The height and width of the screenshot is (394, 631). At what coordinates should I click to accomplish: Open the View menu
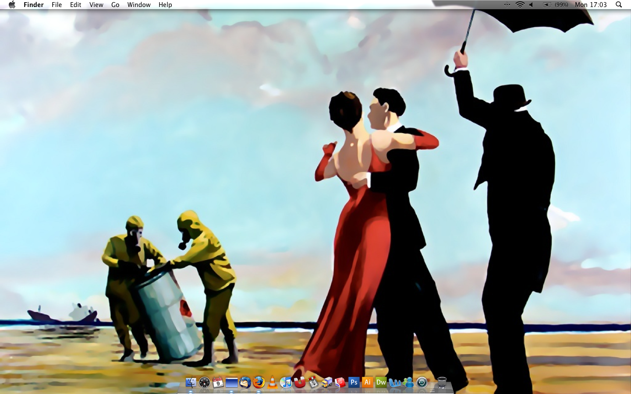(x=96, y=5)
